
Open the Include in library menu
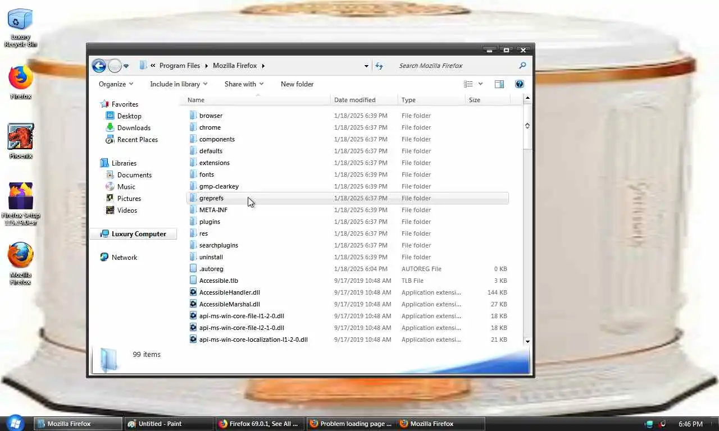tap(179, 84)
